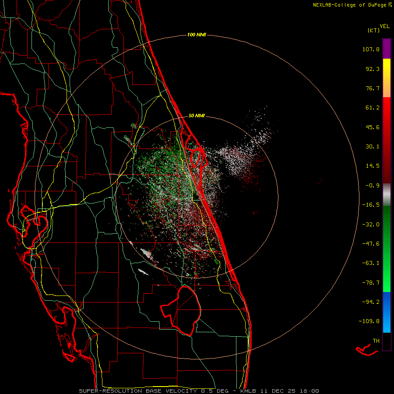Click the TH label under the scale
This screenshot has width=394, height=394.
pos(376,341)
